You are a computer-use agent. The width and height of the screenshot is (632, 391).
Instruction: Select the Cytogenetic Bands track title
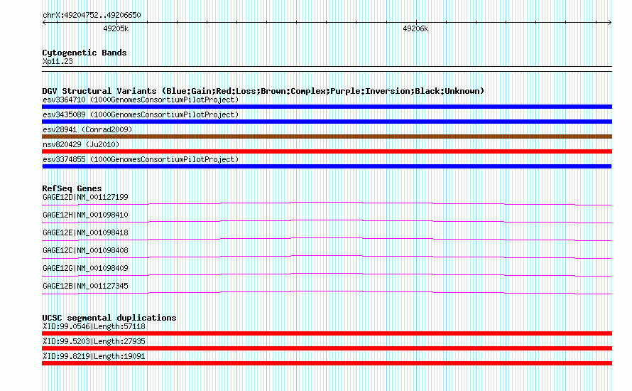(85, 53)
